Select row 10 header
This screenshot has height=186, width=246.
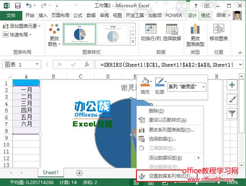point(6,145)
